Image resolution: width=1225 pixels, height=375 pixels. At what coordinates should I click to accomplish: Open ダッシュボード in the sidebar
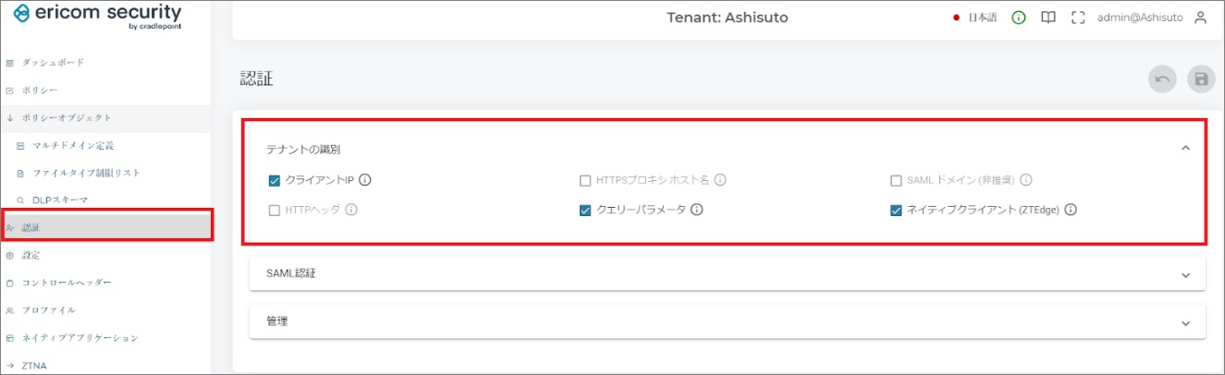[x=53, y=63]
